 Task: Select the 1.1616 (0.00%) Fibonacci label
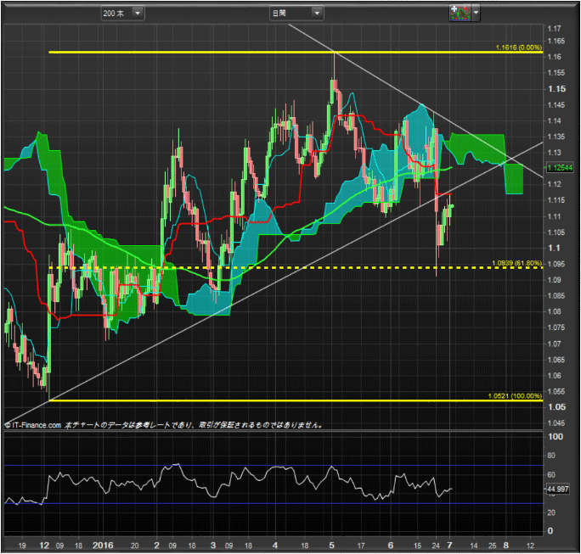pos(519,48)
